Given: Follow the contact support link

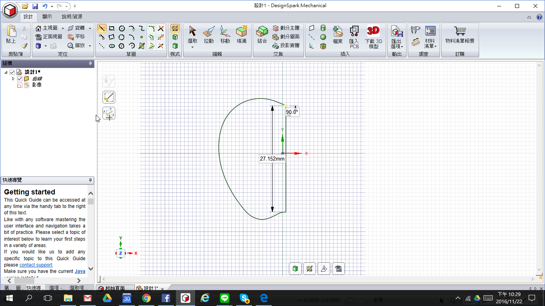Looking at the screenshot, I should pyautogui.click(x=36, y=265).
